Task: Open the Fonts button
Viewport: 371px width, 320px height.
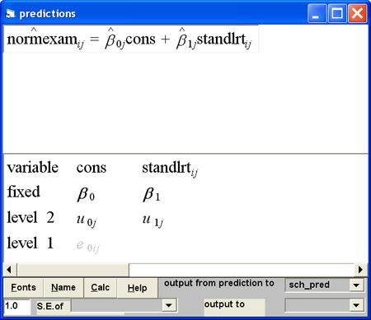Action: click(23, 287)
